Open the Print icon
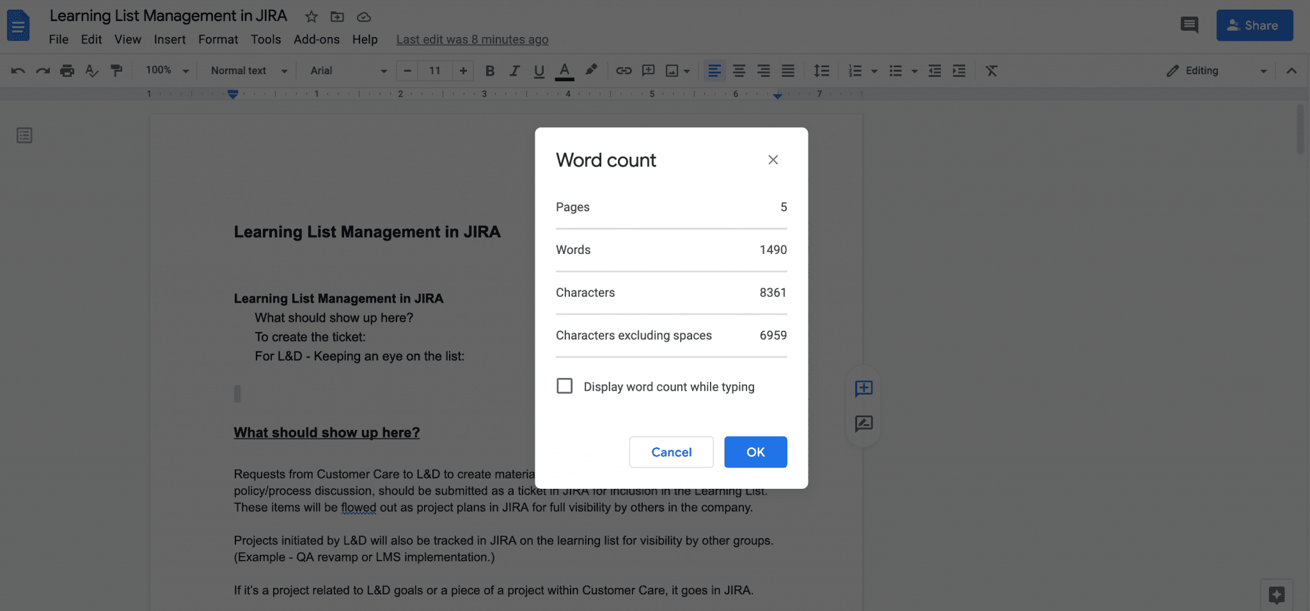 (67, 70)
